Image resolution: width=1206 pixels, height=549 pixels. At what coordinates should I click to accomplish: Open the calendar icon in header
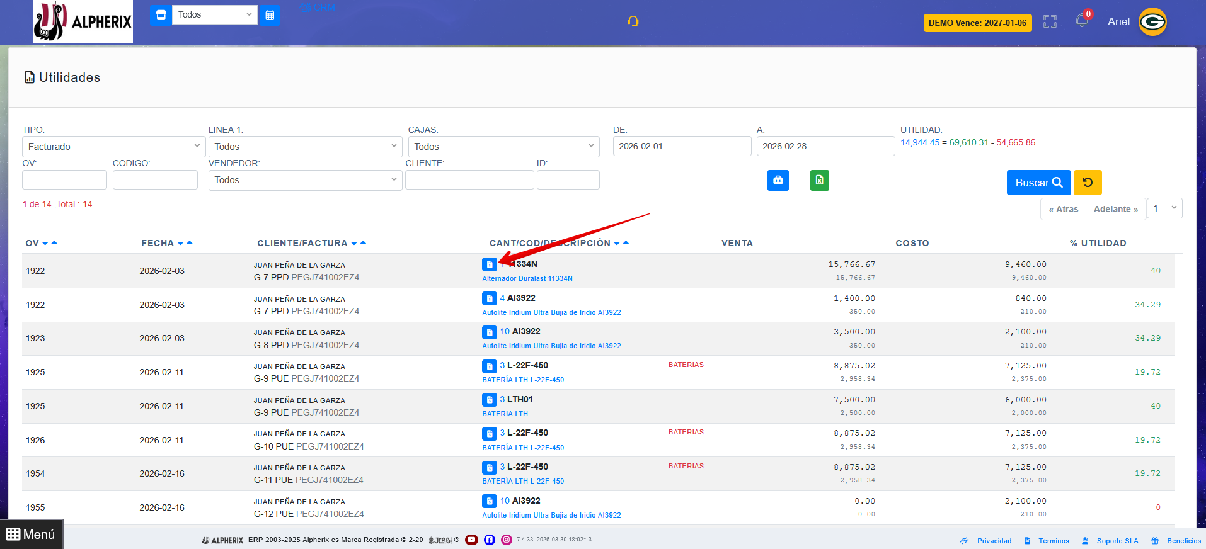pos(270,15)
